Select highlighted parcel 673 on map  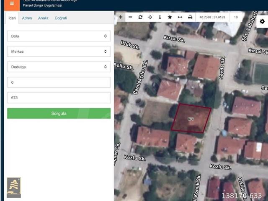click(191, 118)
